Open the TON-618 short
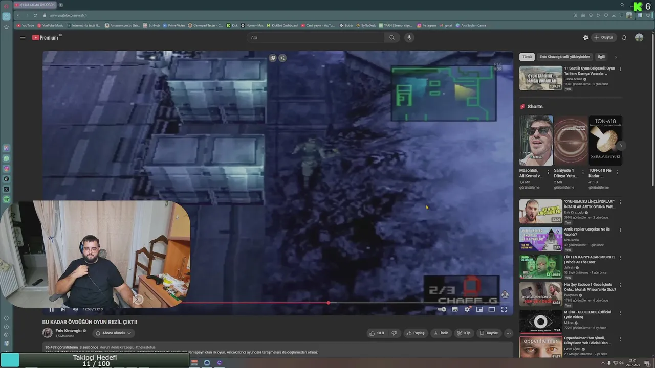 click(x=605, y=141)
